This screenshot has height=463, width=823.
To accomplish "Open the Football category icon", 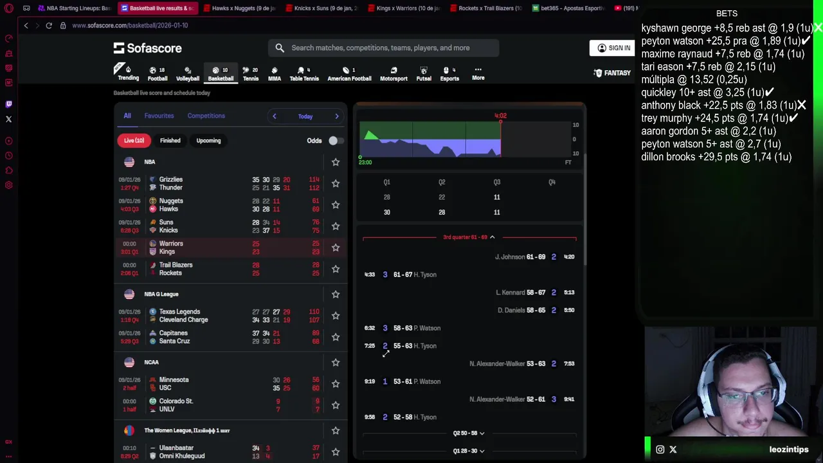I will (158, 73).
